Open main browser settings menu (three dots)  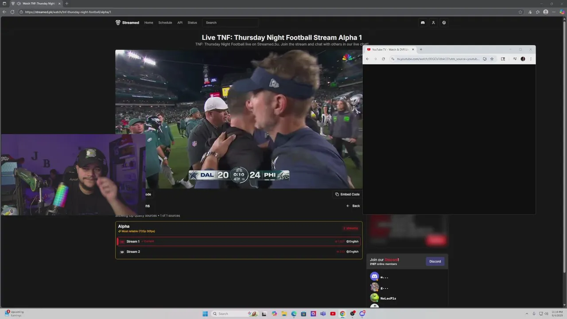[554, 12]
